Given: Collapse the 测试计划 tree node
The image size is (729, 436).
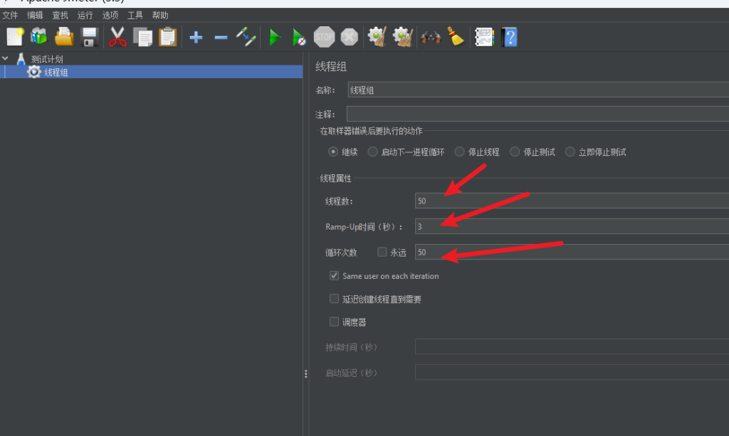Looking at the screenshot, I should click(6, 59).
